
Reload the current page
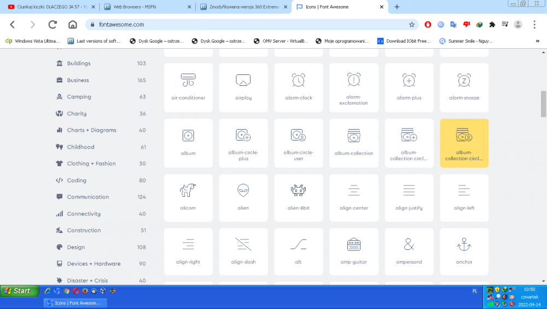tap(53, 25)
